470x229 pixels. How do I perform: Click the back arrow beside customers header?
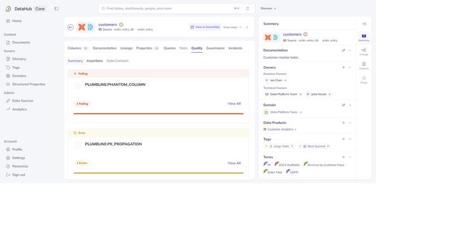(x=71, y=27)
